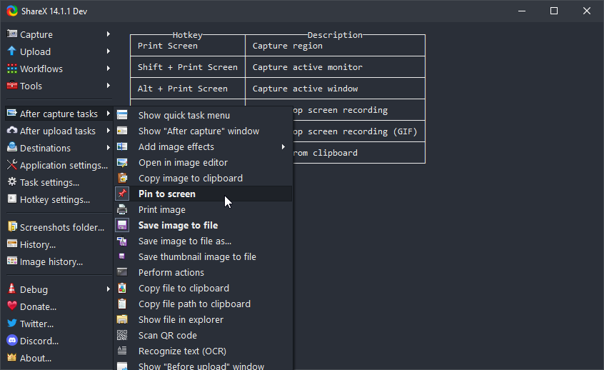Open History... window
This screenshot has height=370, width=604.
click(59, 244)
